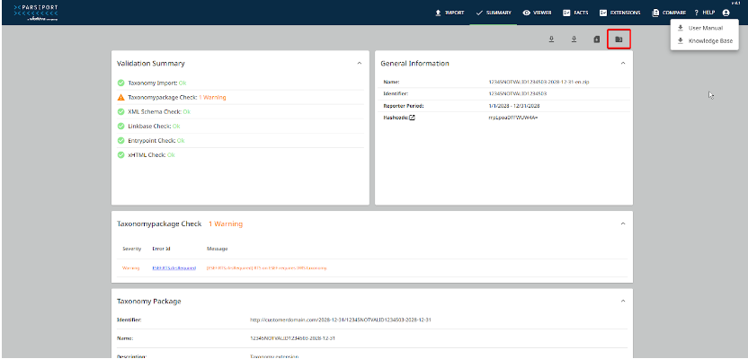
Task: Click the Hashcode value text
Action: coord(513,118)
